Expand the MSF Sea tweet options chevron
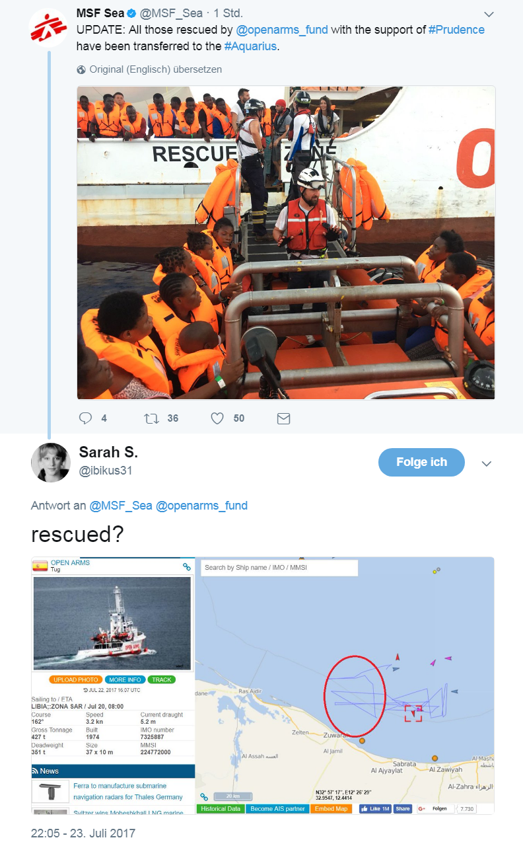Image resolution: width=523 pixels, height=846 pixels. [x=489, y=14]
